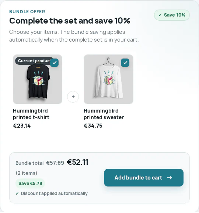This screenshot has width=199, height=213.
Task: Click the Save €5.78 green badge
Action: pos(30,184)
